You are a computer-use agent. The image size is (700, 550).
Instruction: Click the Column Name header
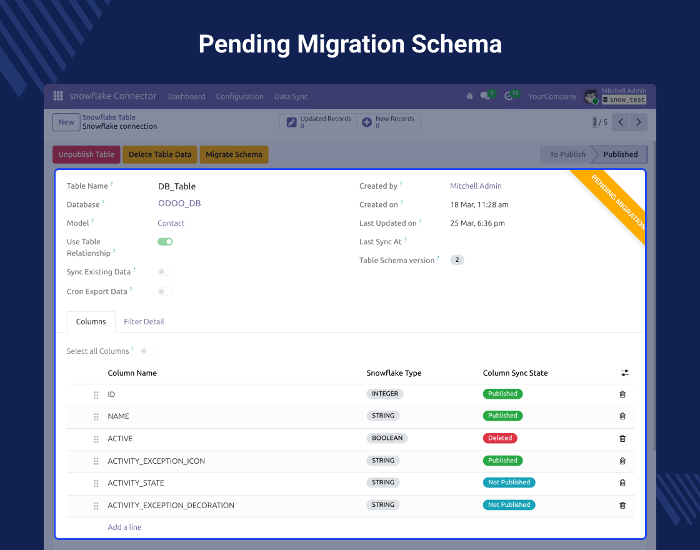coord(132,373)
